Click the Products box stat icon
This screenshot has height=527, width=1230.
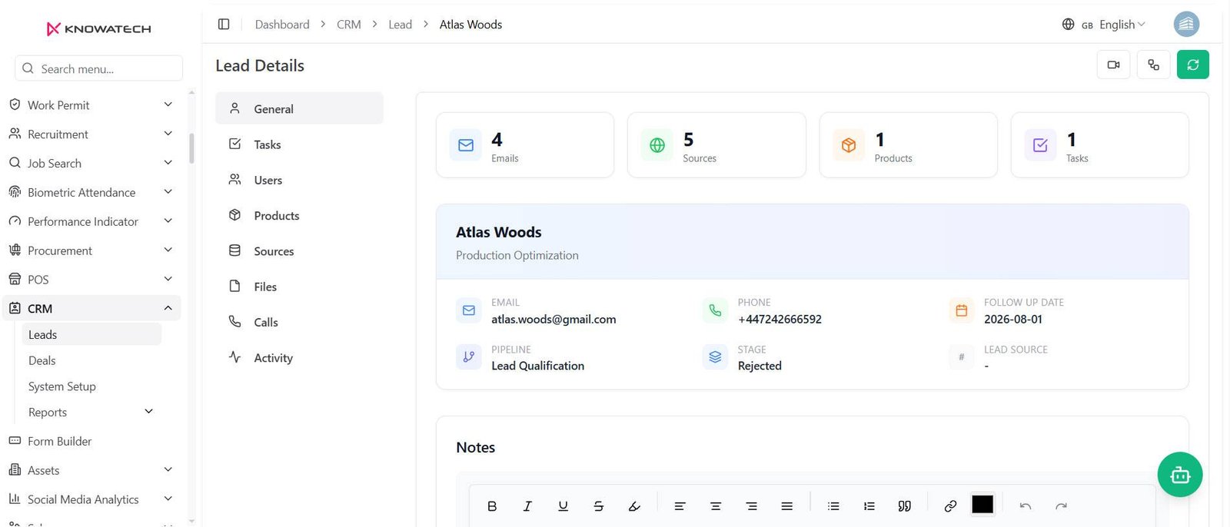849,145
